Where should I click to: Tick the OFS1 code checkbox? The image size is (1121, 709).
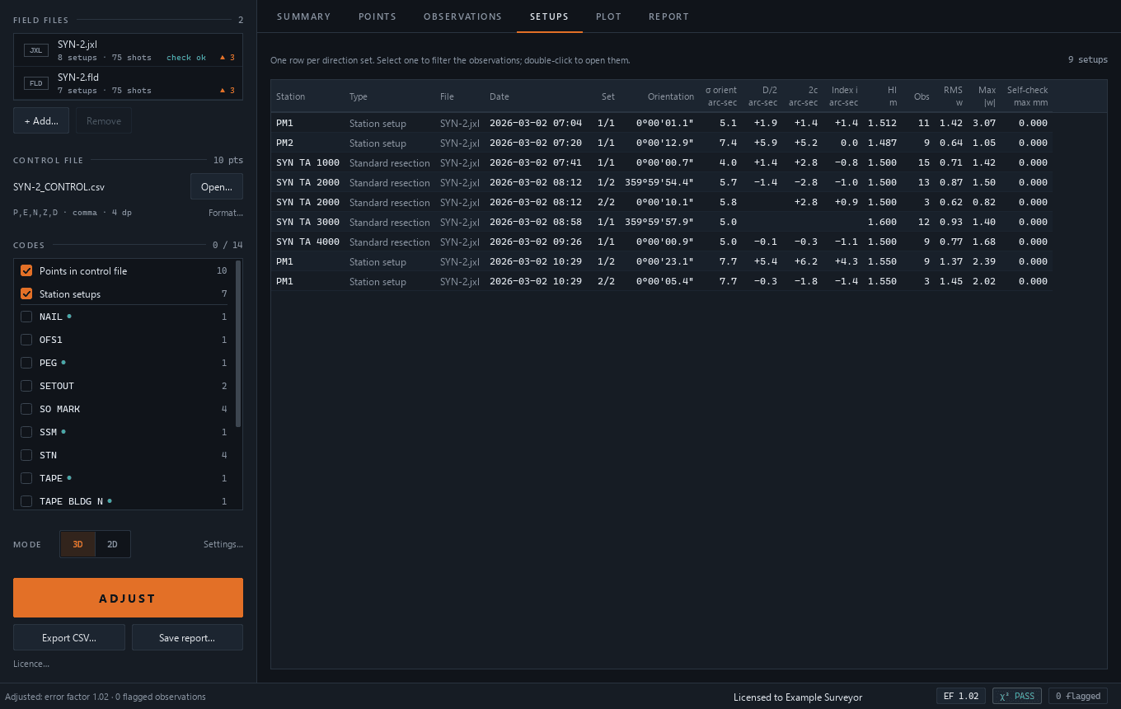[26, 340]
